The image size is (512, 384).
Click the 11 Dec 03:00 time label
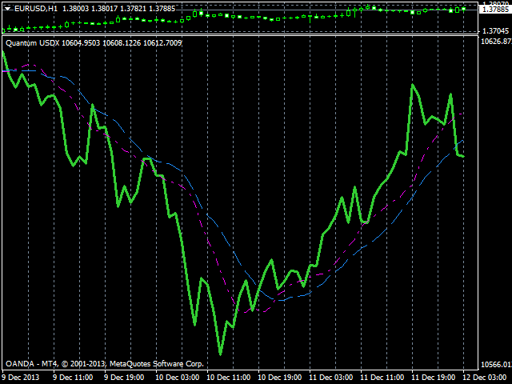(329, 377)
